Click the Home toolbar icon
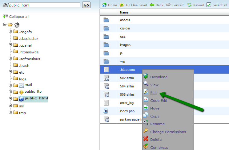Viewport: 229px width, 150px height. point(104,5)
